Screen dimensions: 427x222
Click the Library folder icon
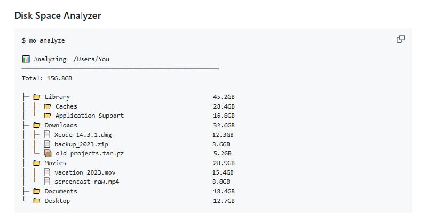tap(37, 97)
